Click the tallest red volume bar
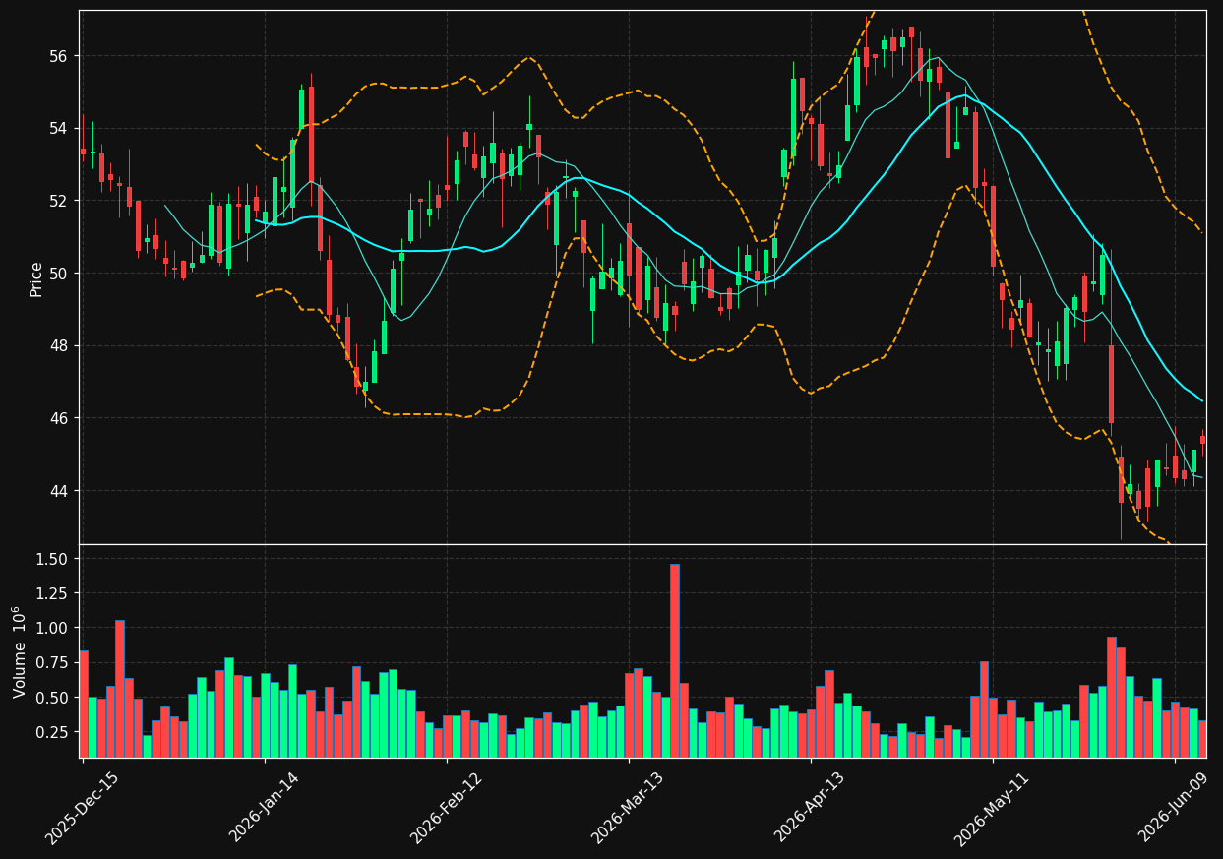 675,660
